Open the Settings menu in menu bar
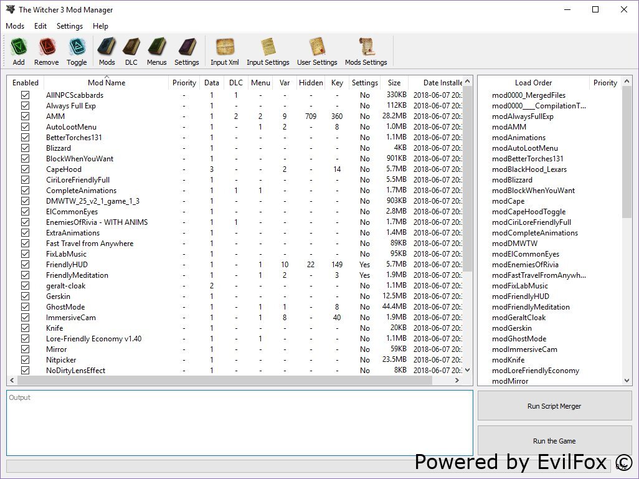Viewport: 639px width, 479px height. pyautogui.click(x=70, y=26)
